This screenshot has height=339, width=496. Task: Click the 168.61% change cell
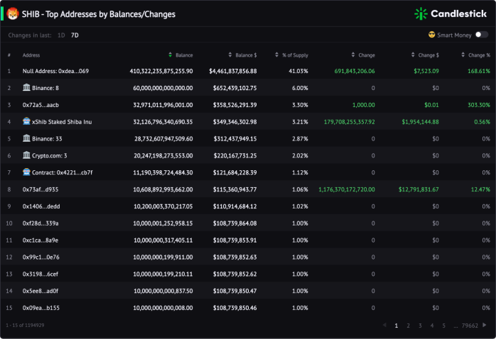pos(479,71)
